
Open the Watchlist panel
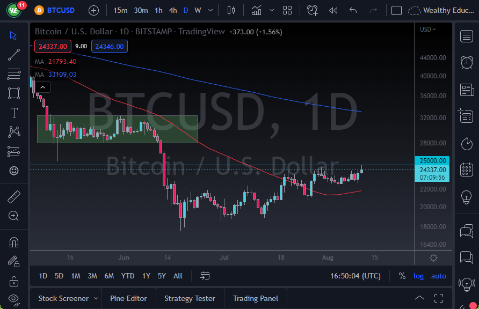[x=467, y=36]
